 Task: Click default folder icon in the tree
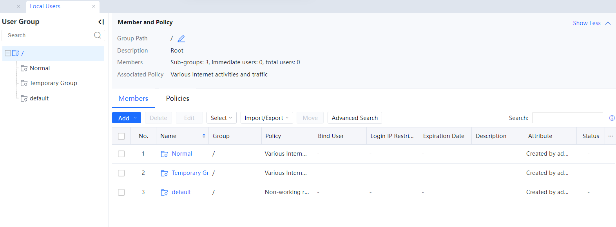point(24,98)
